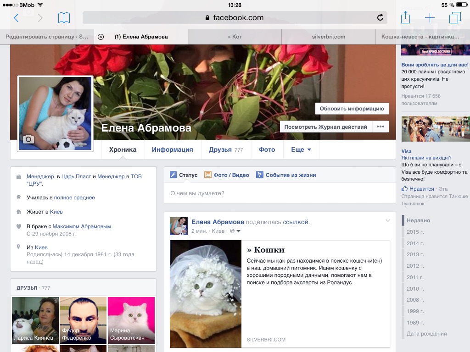The width and height of the screenshot is (470, 352).
Task: Open Федор Федоренко friend thumbnail
Action: [83, 320]
